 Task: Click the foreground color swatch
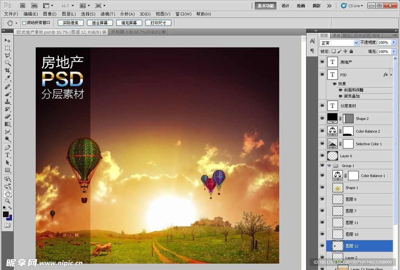pos(6,214)
